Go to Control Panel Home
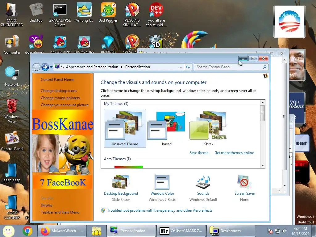This screenshot has height=237, width=316. point(57,80)
